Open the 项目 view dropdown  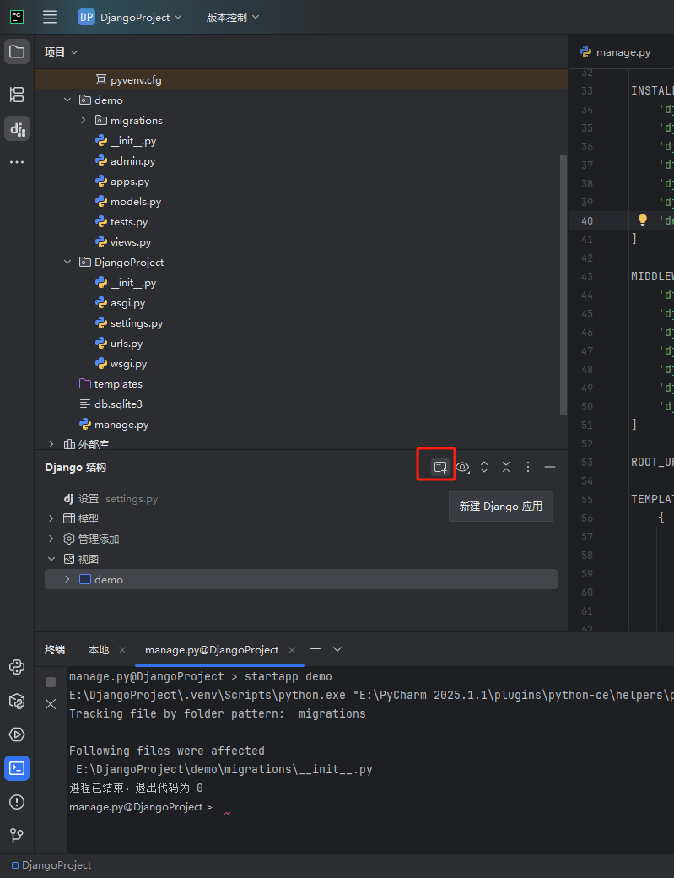[61, 52]
